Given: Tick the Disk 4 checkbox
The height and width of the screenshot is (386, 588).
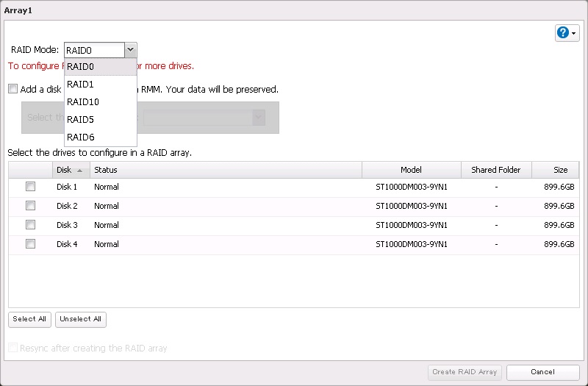Looking at the screenshot, I should pyautogui.click(x=31, y=244).
